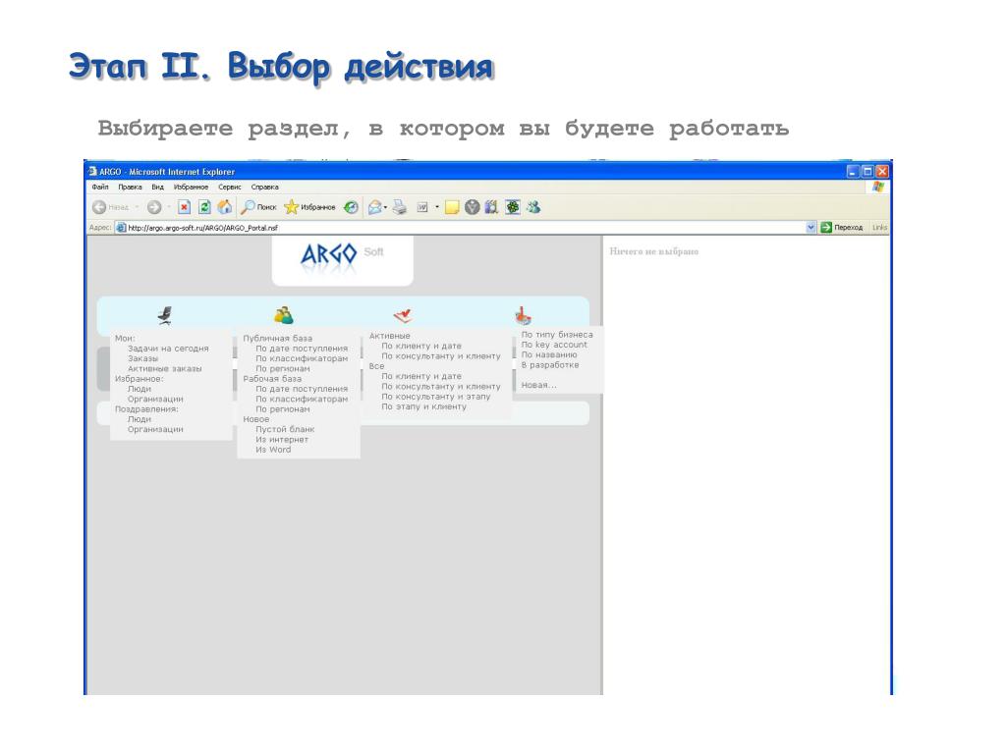Select По регионам under Публичная база
This screenshot has height=754, width=1006.
[282, 369]
